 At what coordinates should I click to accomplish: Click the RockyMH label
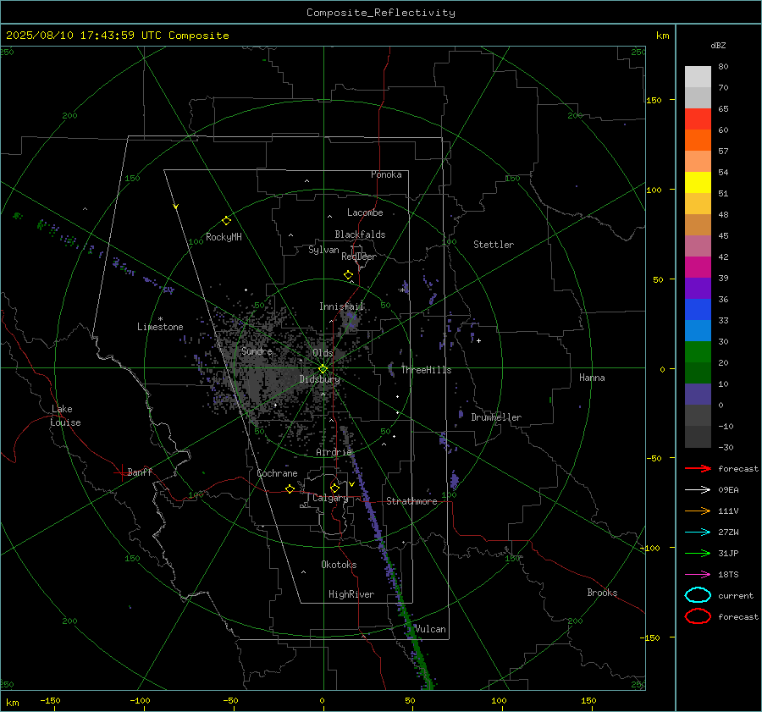click(224, 237)
